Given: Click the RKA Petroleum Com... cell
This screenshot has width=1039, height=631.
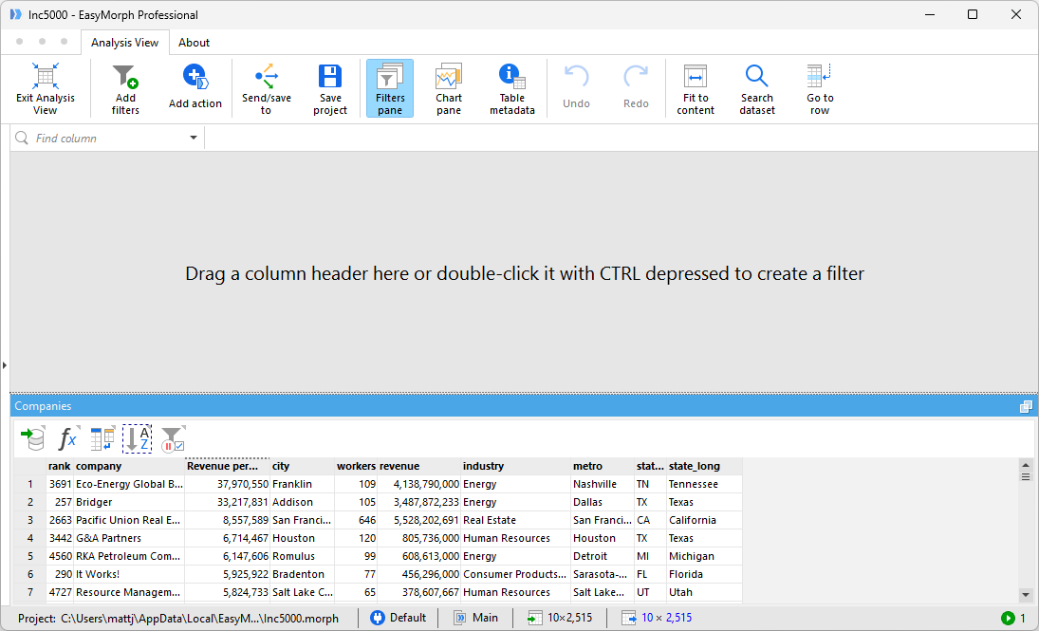Looking at the screenshot, I should point(129,555).
